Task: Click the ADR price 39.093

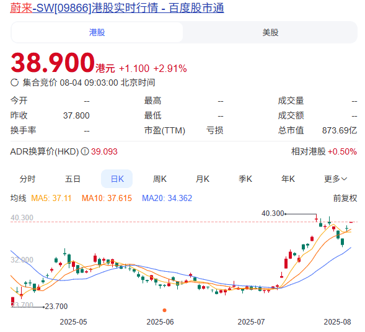Action: [x=104, y=151]
